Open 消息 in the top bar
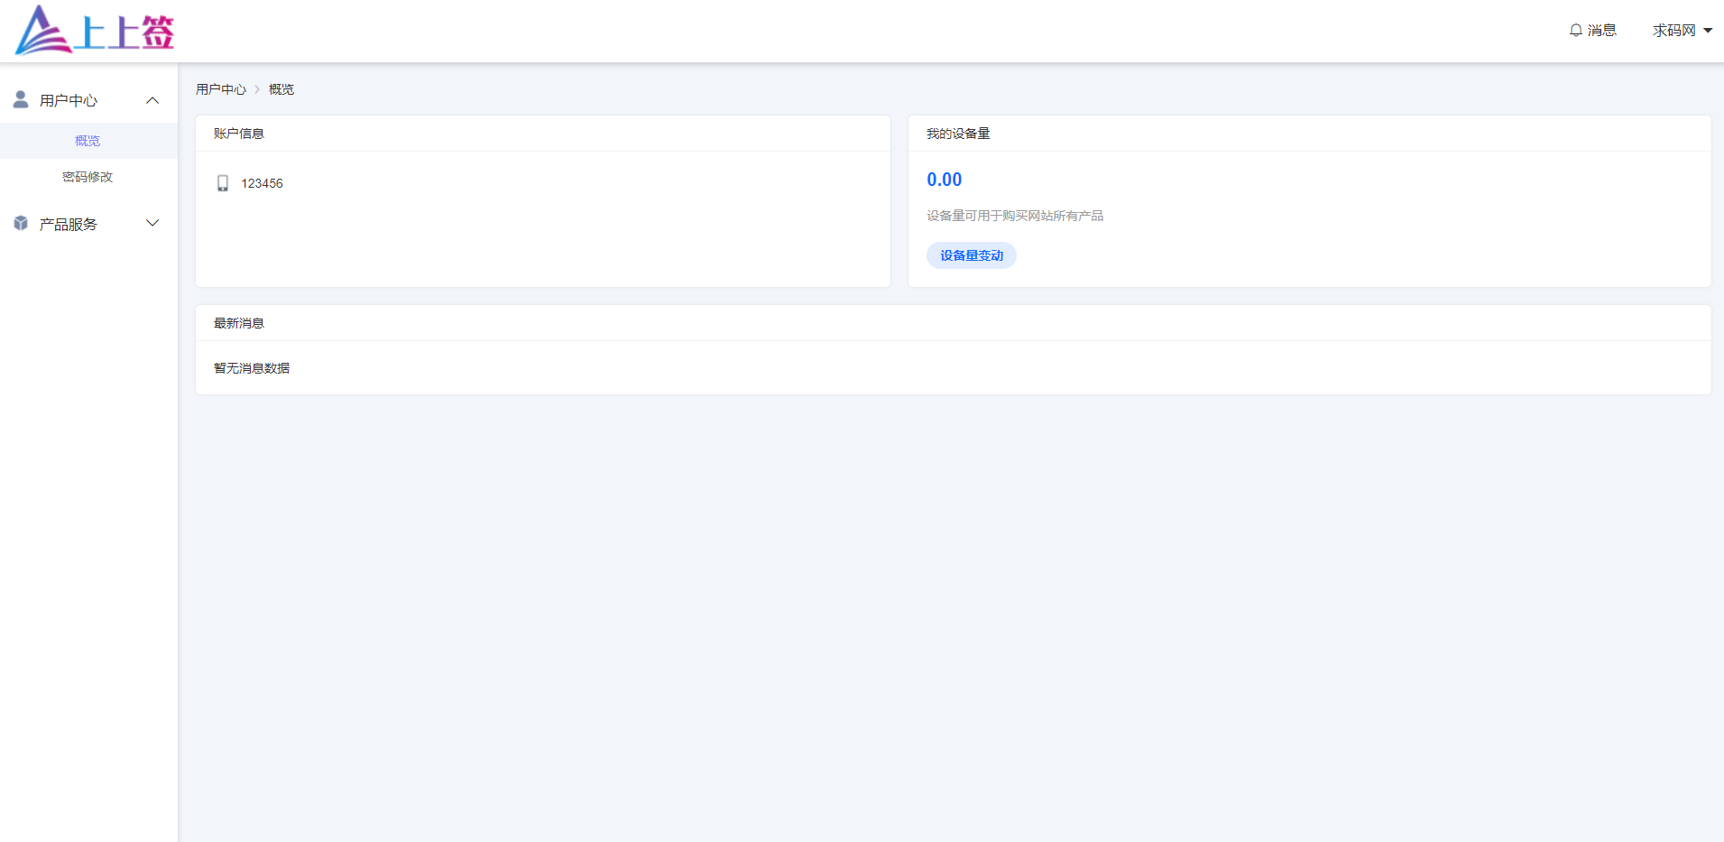The width and height of the screenshot is (1724, 842). pos(1601,31)
